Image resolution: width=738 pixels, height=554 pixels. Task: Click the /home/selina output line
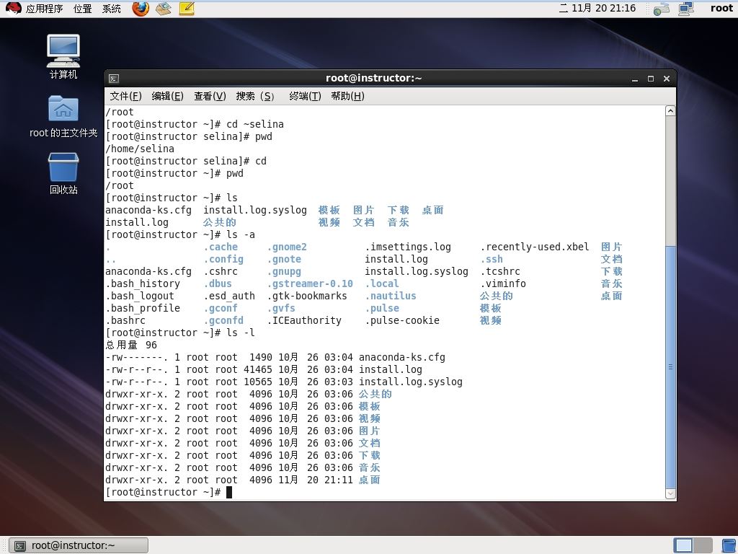pos(140,149)
